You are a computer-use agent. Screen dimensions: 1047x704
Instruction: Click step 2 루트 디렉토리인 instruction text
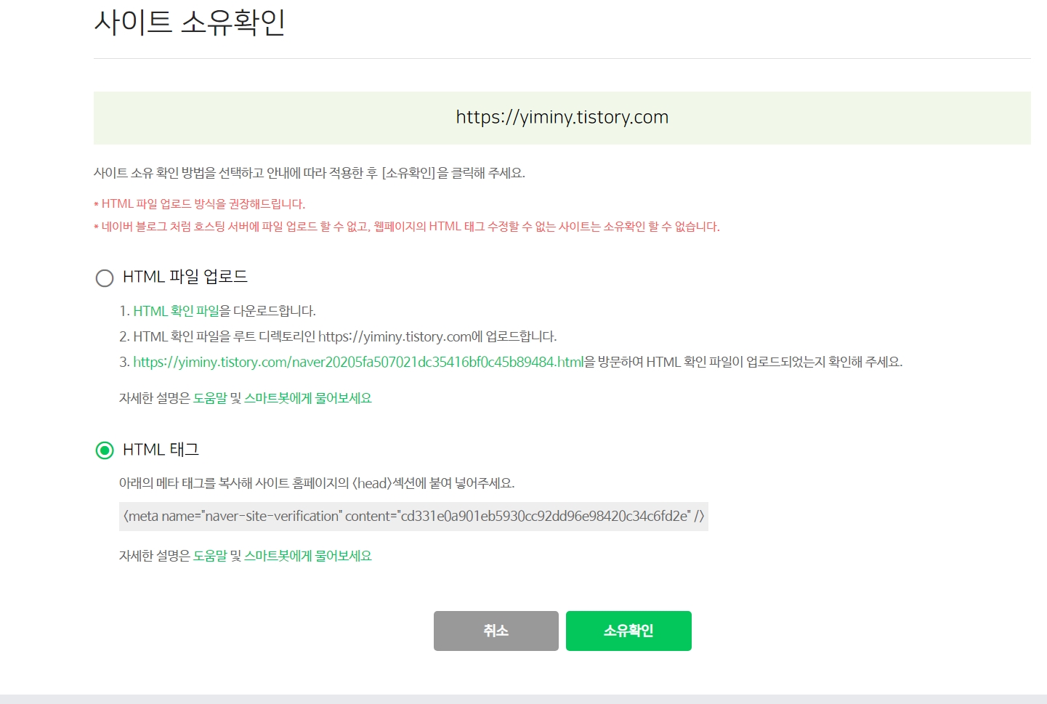coord(338,336)
